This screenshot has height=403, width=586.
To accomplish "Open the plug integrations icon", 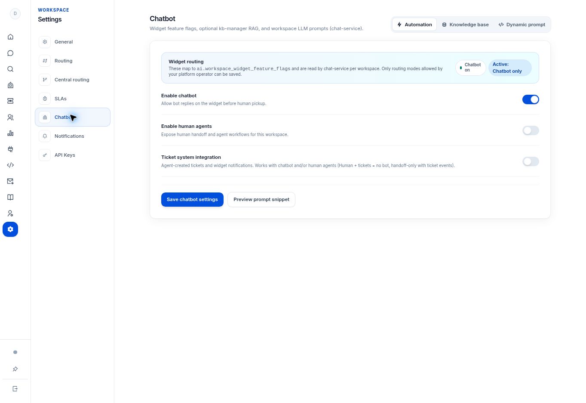I will coord(10,149).
